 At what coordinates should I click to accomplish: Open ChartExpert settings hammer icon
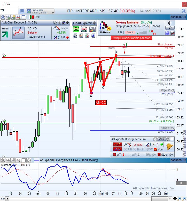tap(75, 36)
